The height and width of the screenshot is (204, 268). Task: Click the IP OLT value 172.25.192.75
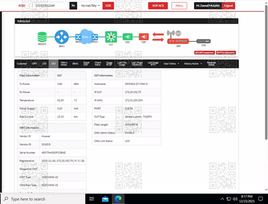tap(133, 92)
